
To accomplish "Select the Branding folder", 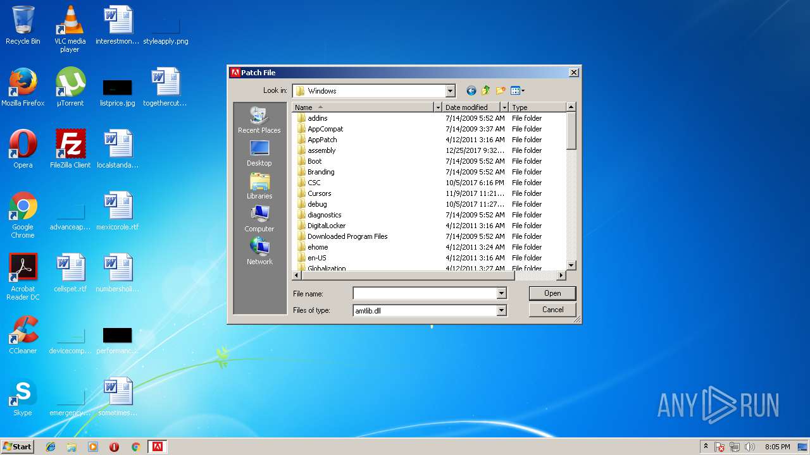I will coord(321,172).
